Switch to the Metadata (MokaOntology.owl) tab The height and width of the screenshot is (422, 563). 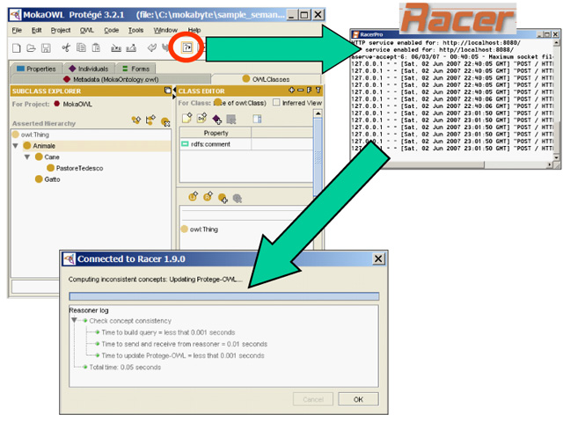[111, 79]
